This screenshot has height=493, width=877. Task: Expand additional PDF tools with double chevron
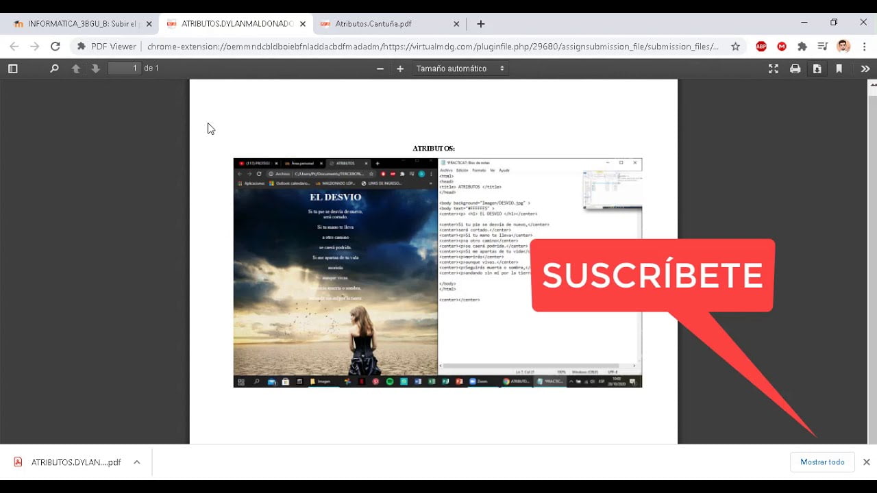[865, 68]
